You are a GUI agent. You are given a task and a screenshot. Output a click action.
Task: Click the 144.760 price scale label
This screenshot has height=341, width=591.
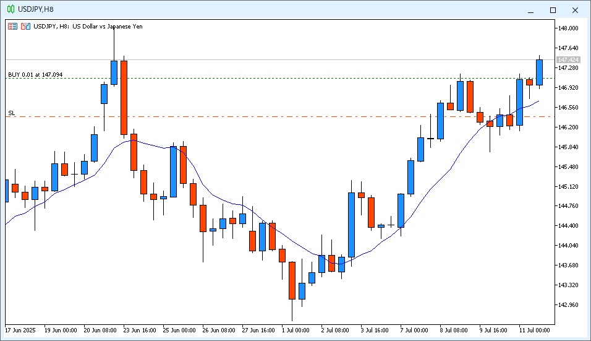point(568,206)
